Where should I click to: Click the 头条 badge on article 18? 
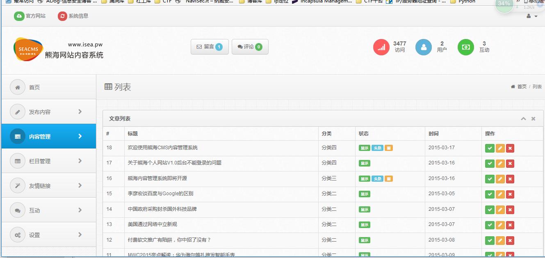click(x=377, y=148)
